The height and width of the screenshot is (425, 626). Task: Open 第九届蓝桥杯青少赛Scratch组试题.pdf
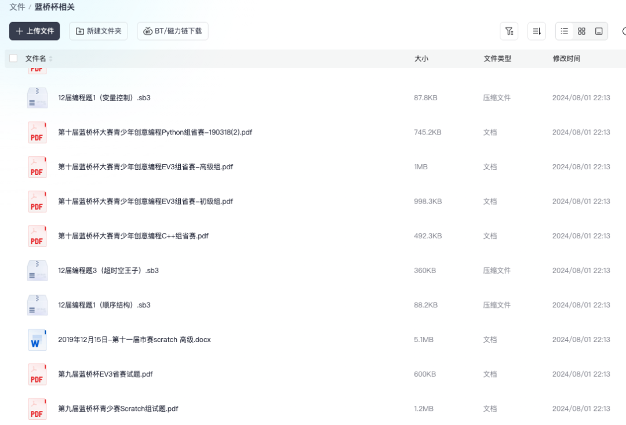pyautogui.click(x=118, y=409)
